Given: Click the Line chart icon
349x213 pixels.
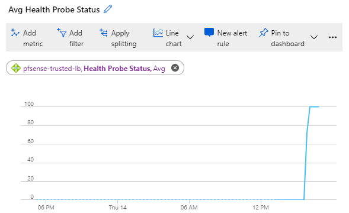Looking at the screenshot, I should click(158, 33).
